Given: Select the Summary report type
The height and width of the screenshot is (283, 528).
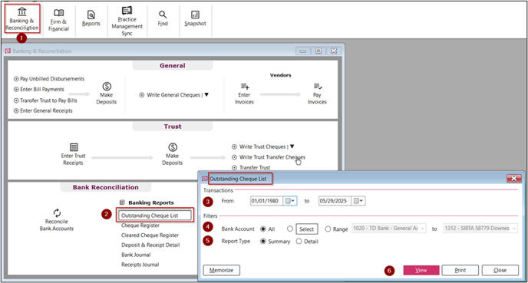Looking at the screenshot, I should point(263,242).
